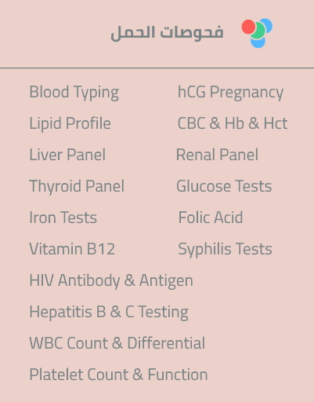Choose Platelet Count & Function test

(118, 375)
